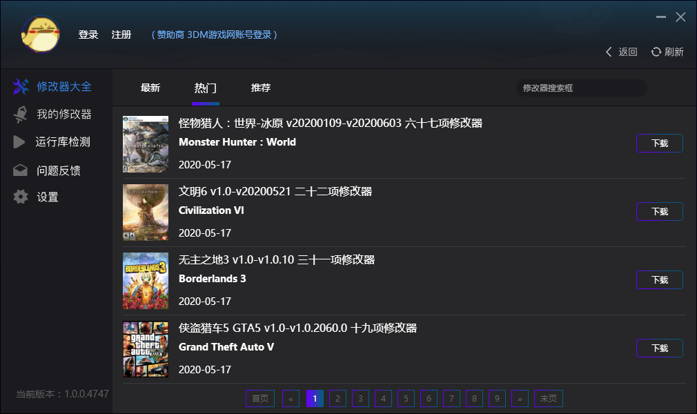Image resolution: width=697 pixels, height=414 pixels.
Task: Open 设置 via the gear icon
Action: tap(21, 197)
